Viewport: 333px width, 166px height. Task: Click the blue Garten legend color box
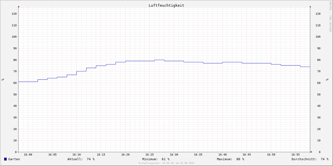tap(5, 159)
